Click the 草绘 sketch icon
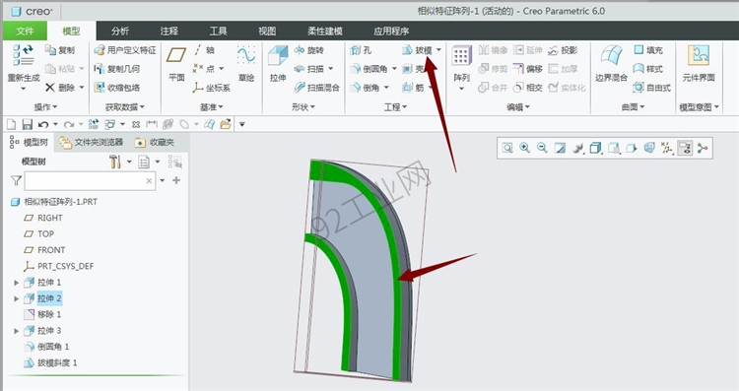 (x=246, y=63)
